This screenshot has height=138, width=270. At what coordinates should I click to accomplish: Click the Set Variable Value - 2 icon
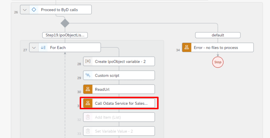pos(88,131)
